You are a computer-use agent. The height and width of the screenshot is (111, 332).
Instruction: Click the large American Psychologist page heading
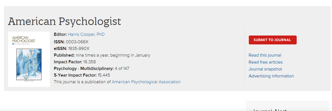click(x=65, y=21)
